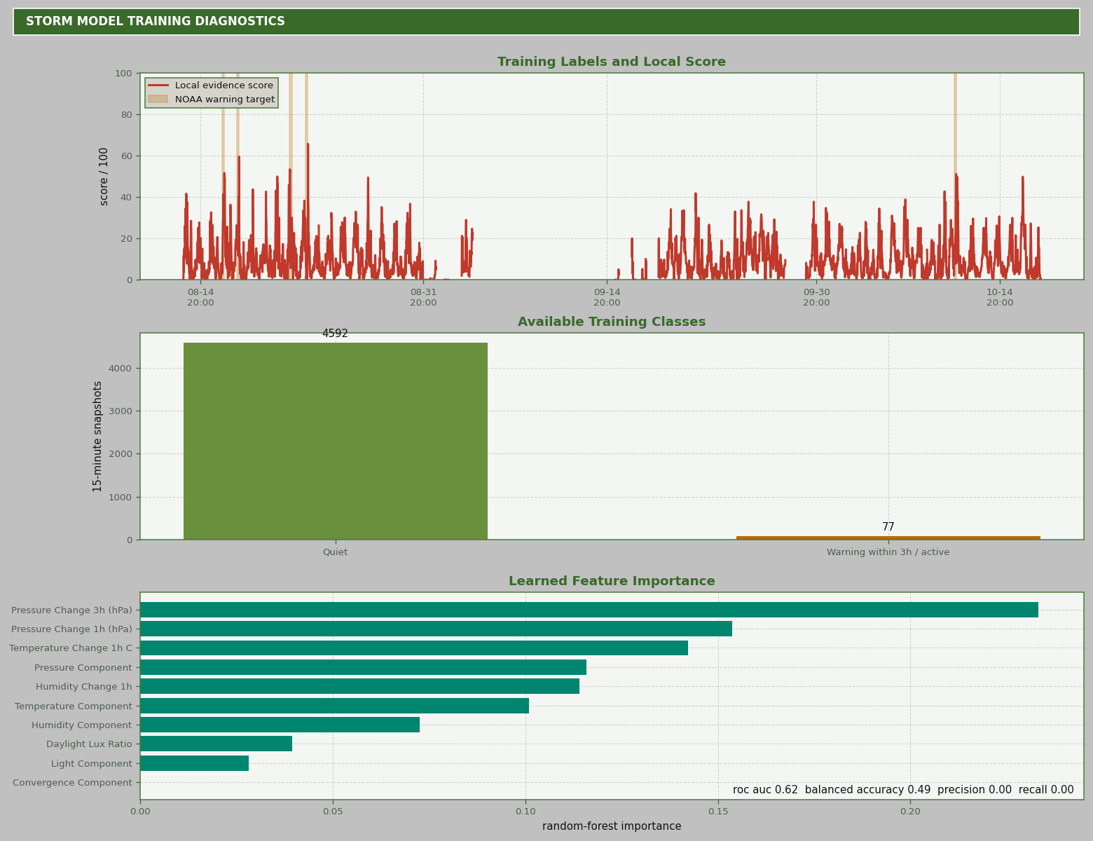Click the 'Warning within 3h / active' axis label
Screen dimensions: 1093x841
click(888, 552)
